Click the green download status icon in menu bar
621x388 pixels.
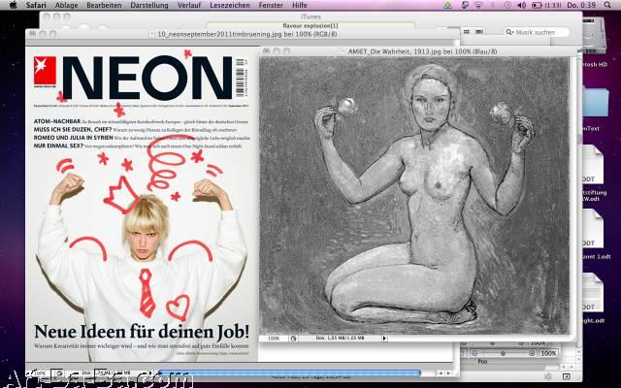(x=448, y=5)
